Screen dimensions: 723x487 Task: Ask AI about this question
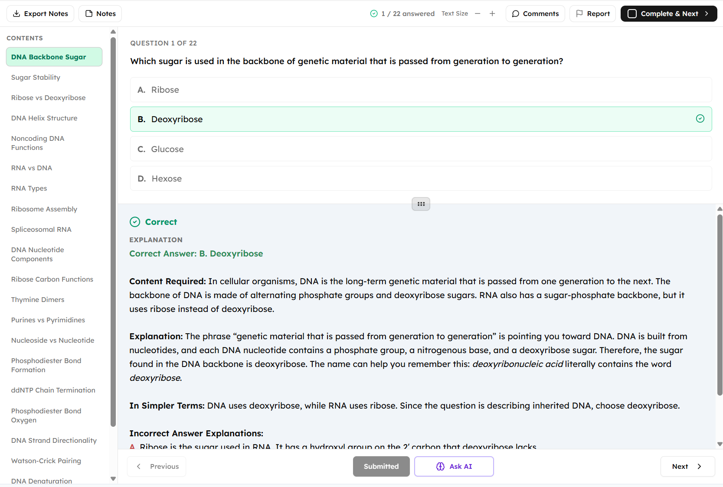click(454, 466)
